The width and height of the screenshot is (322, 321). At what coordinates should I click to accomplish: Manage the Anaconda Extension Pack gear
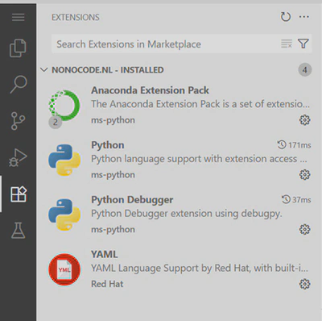[x=304, y=120]
